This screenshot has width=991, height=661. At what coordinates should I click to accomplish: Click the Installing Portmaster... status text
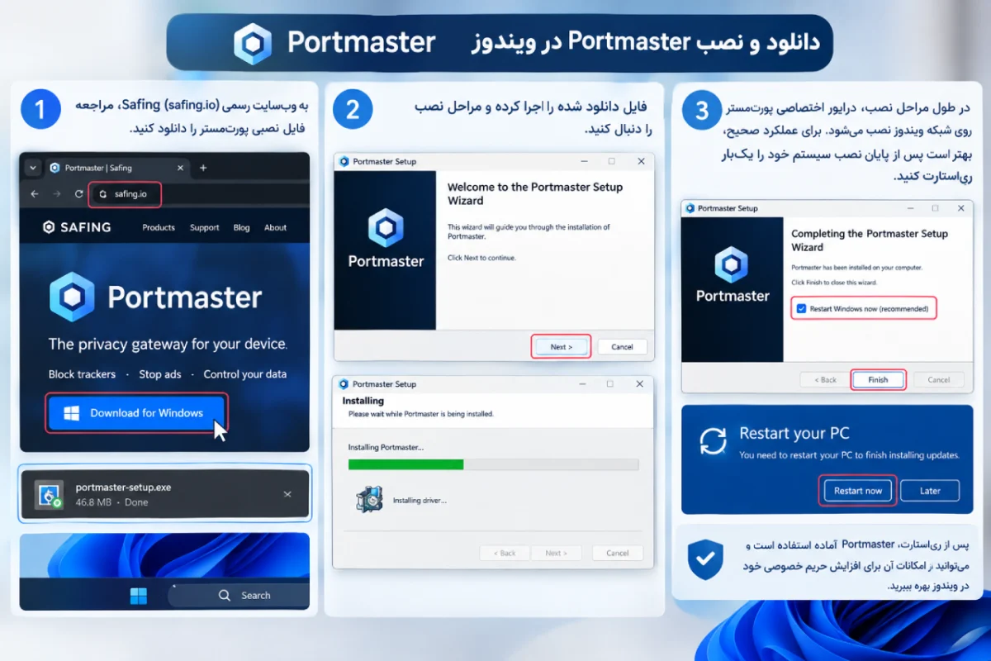[386, 447]
